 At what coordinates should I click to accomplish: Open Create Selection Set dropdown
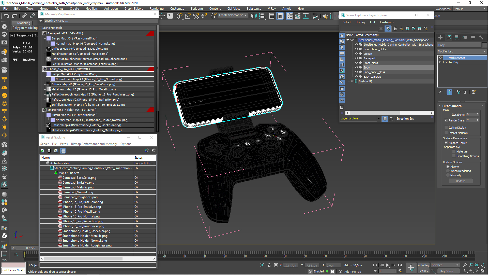[233, 15]
